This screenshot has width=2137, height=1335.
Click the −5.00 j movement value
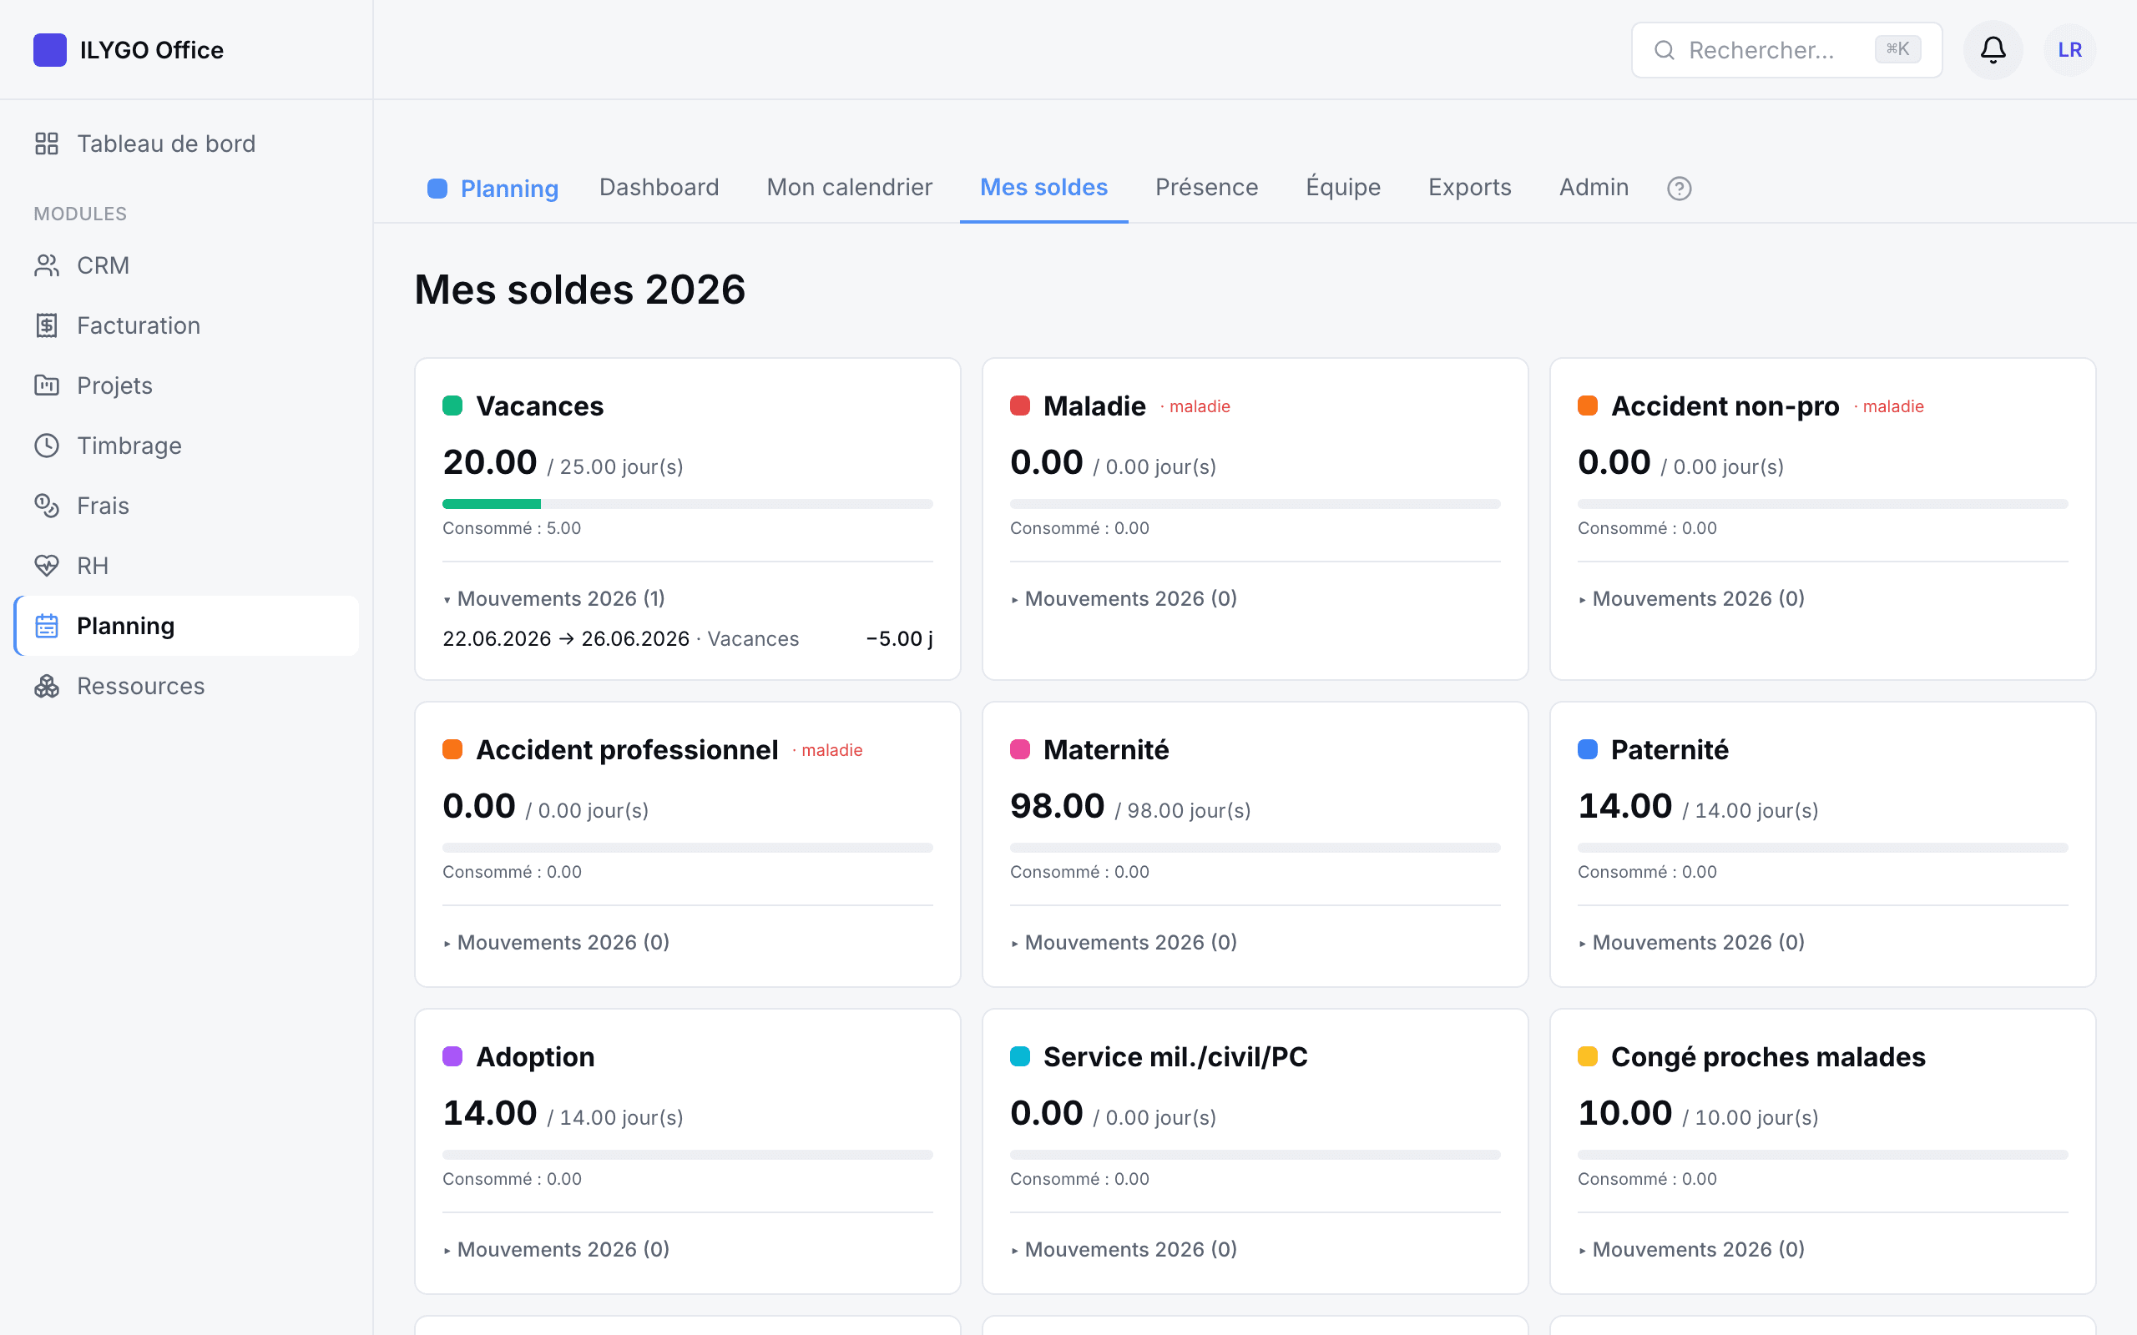pos(899,638)
